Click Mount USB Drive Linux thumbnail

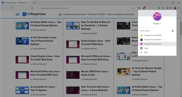(x=73, y=75)
